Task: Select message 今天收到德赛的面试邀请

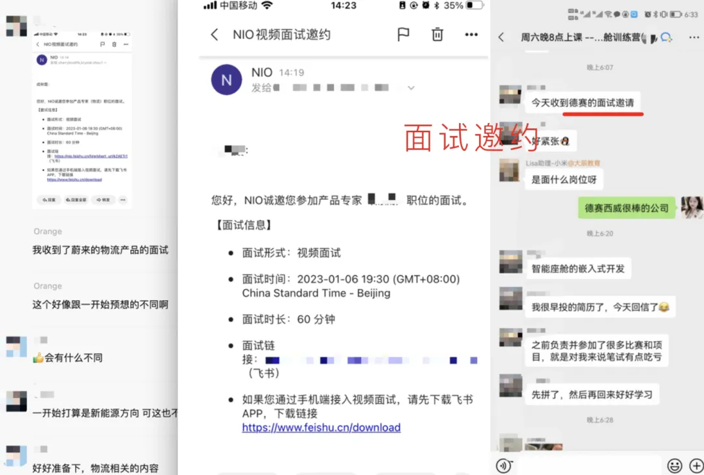Action: 583,103
